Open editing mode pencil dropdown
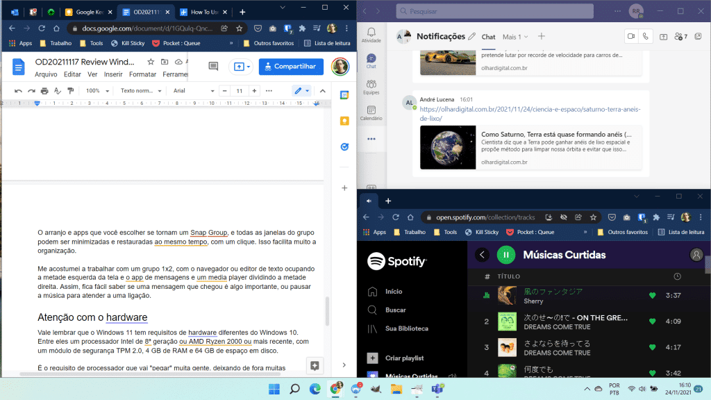Image resolution: width=711 pixels, height=400 pixels. pos(301,91)
